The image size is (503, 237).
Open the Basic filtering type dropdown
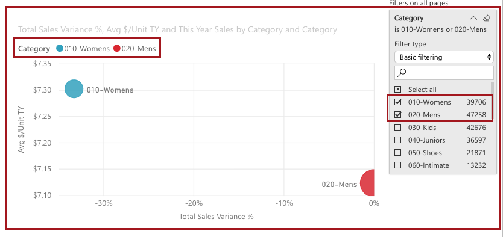click(444, 57)
